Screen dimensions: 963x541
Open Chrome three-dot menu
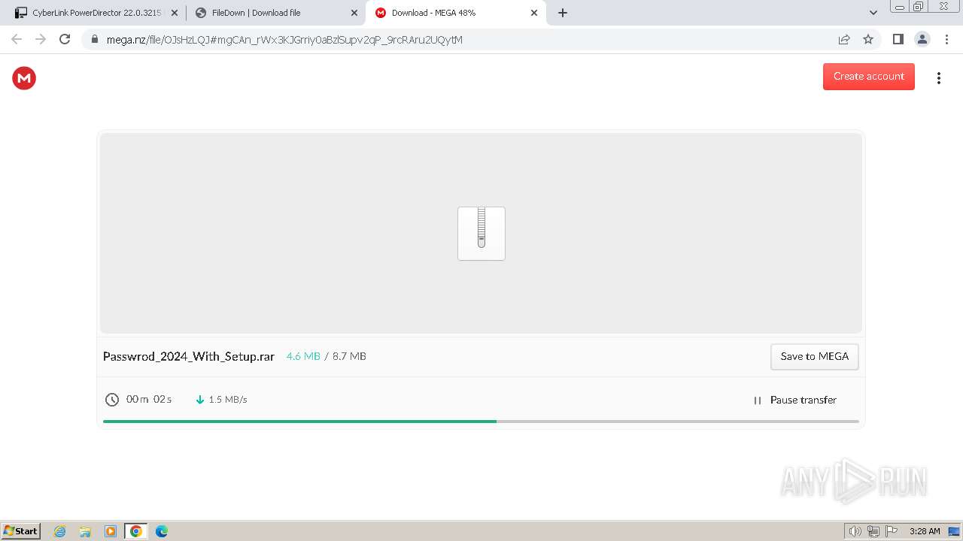pos(946,39)
